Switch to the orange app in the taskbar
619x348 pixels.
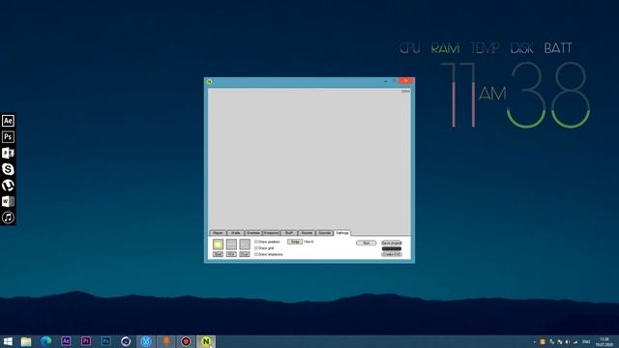pos(166,341)
